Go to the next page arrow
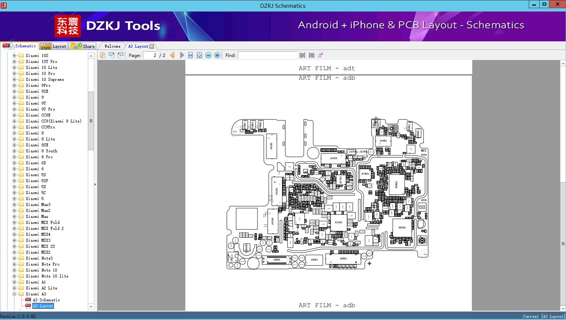The image size is (566, 320). pyautogui.click(x=182, y=55)
